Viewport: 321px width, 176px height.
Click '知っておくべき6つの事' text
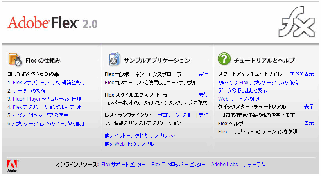coord(33,74)
